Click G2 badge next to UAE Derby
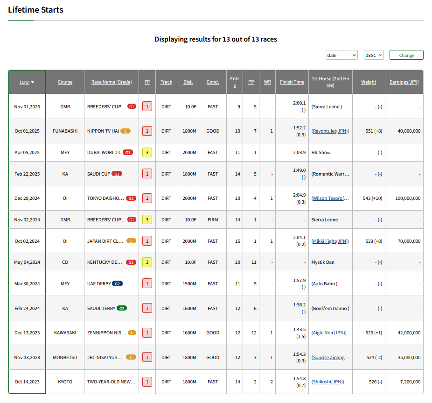This screenshot has width=432, height=403. (x=118, y=284)
